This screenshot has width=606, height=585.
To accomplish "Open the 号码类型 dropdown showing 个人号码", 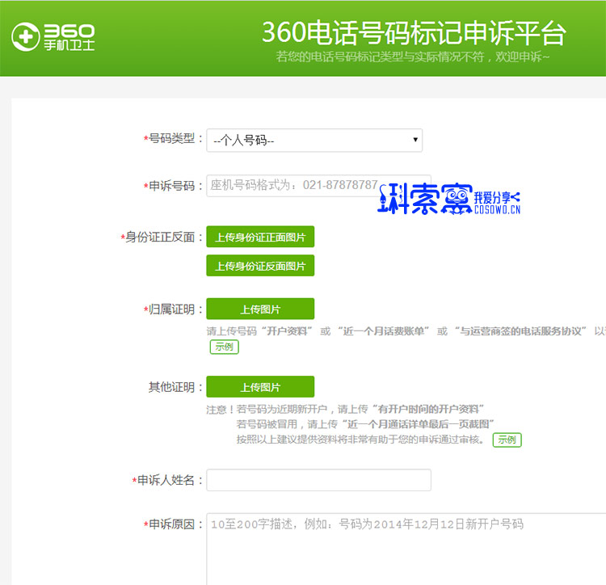I will coord(314,141).
